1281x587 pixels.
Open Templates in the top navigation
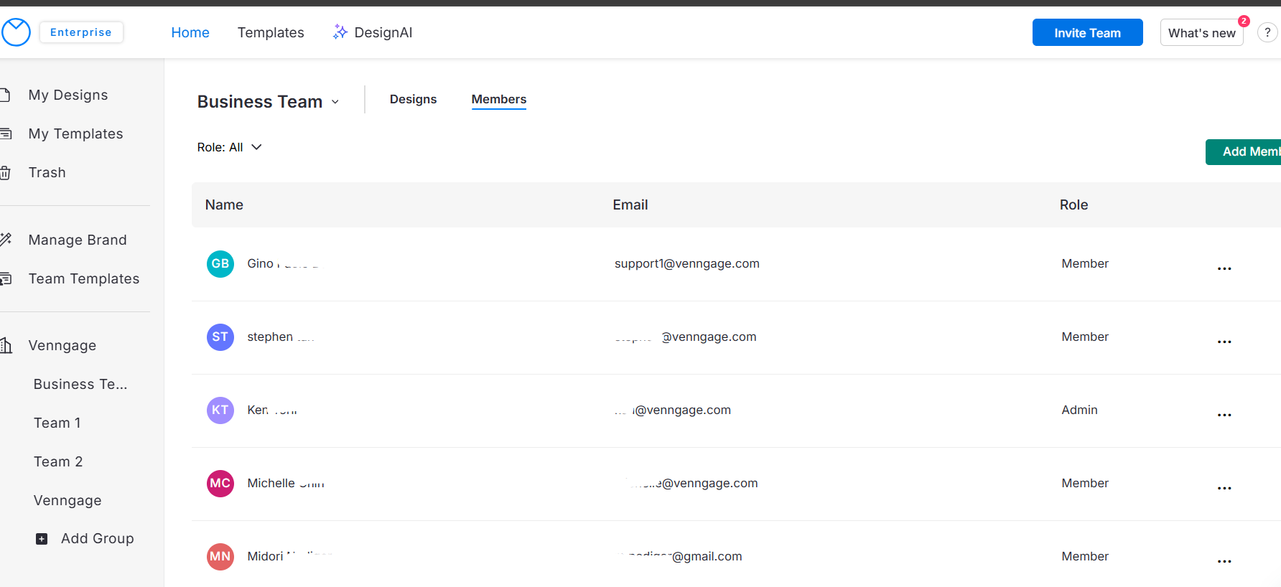click(271, 32)
